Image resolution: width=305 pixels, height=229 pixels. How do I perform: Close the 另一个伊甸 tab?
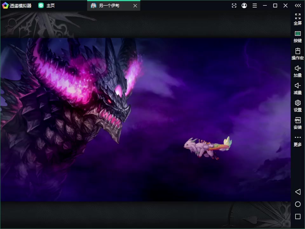pos(135,6)
